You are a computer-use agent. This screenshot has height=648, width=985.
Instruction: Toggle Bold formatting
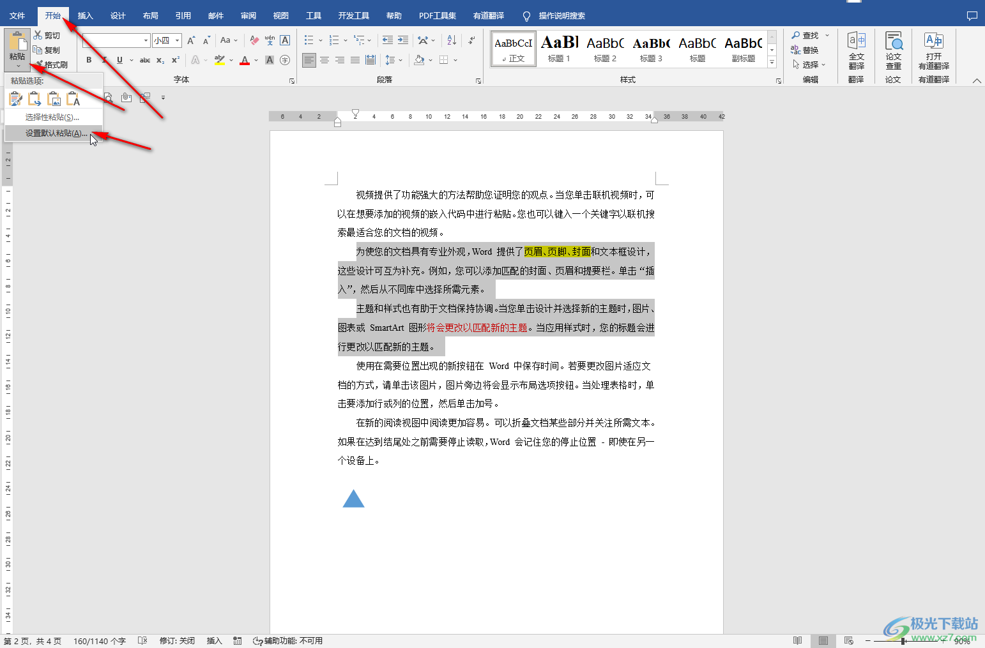click(89, 60)
